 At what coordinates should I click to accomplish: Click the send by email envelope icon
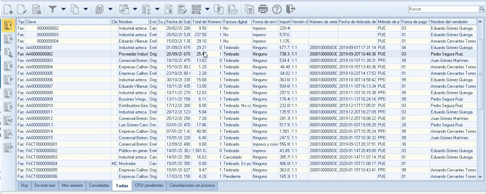(x=233, y=9)
